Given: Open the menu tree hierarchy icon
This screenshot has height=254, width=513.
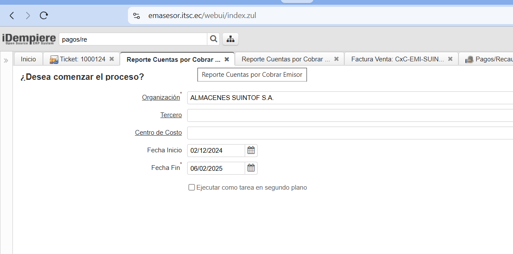Looking at the screenshot, I should click(x=231, y=39).
